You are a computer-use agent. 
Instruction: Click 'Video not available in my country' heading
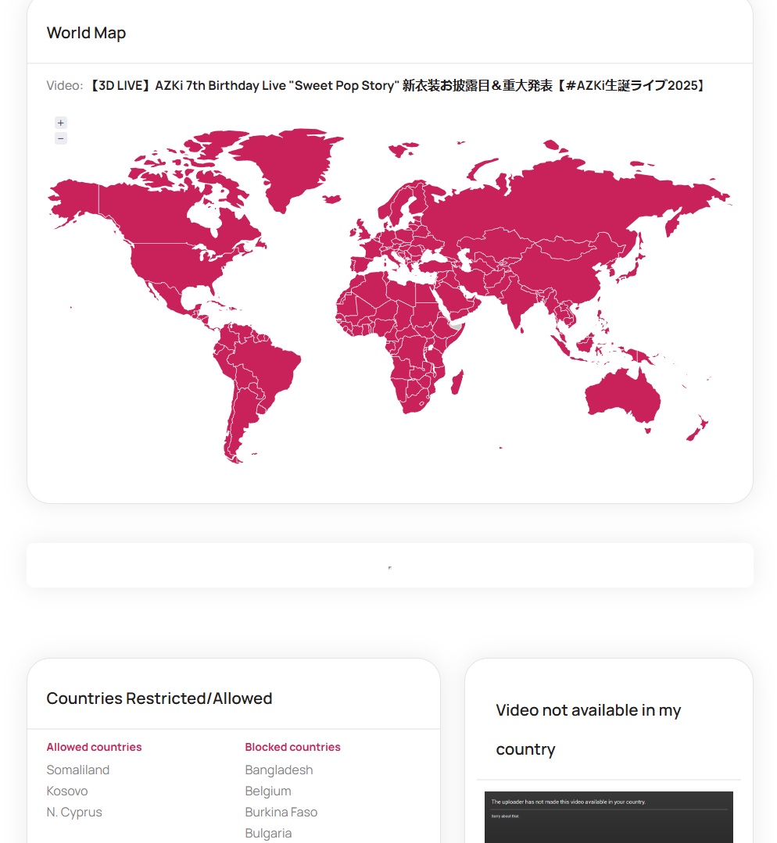tap(588, 730)
